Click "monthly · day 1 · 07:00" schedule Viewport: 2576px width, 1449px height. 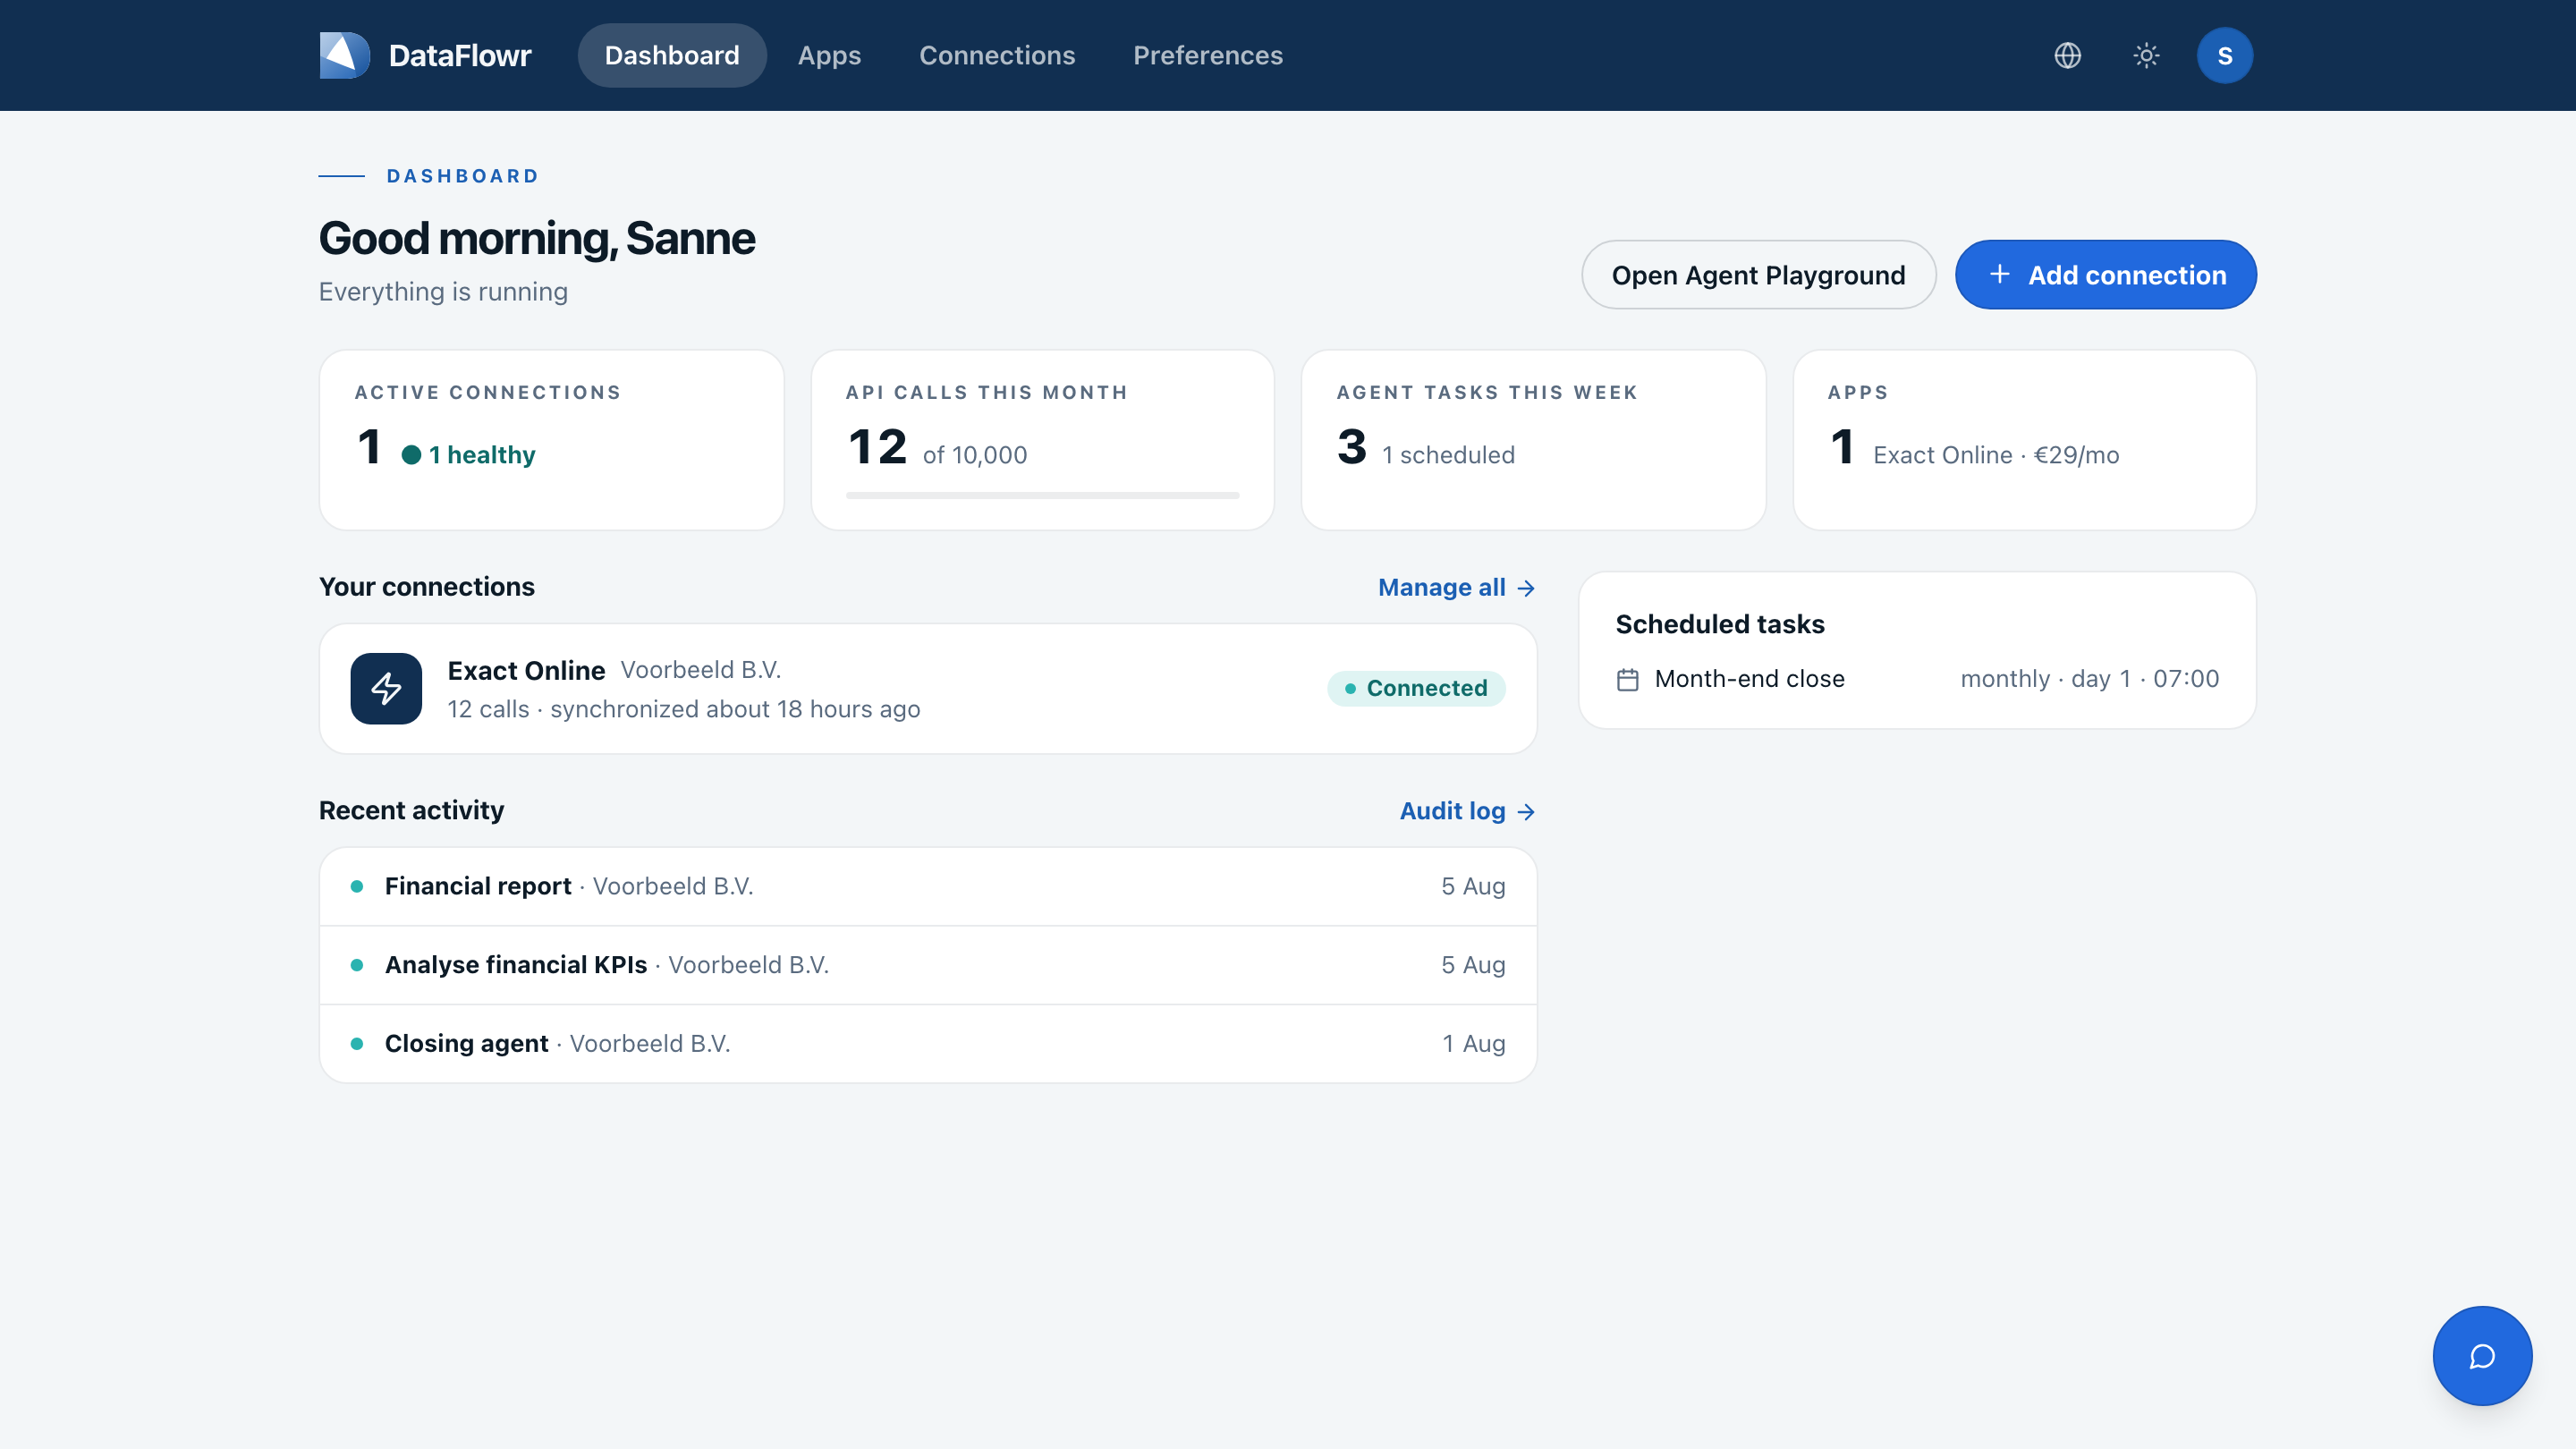pyautogui.click(x=2089, y=679)
